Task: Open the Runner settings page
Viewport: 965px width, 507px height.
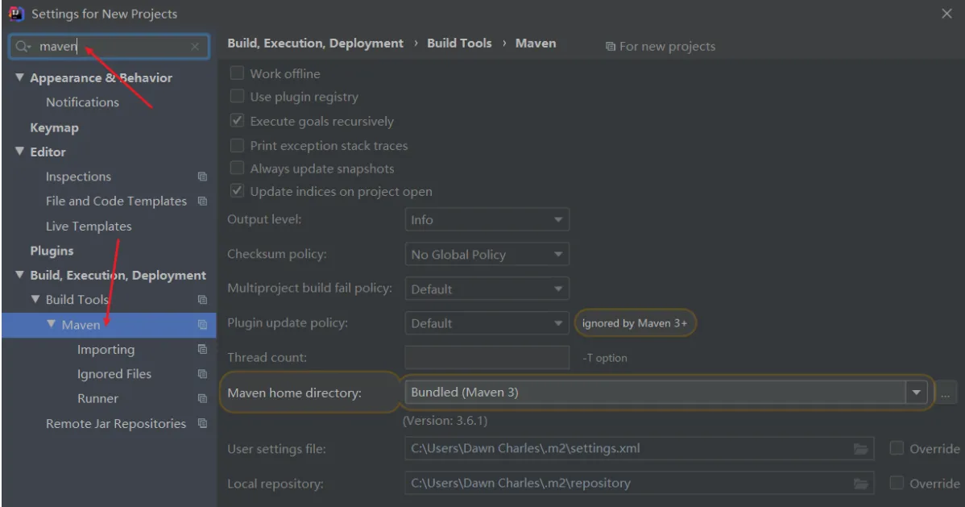Action: (x=97, y=398)
